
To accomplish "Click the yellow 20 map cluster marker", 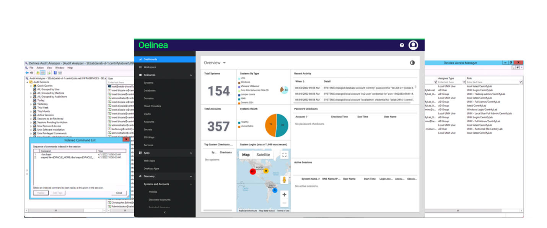I will coord(265,171).
